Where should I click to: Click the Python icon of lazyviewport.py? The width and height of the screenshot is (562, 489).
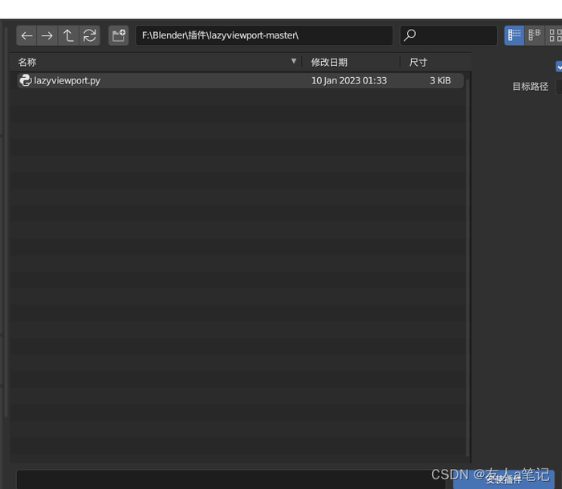coord(25,80)
